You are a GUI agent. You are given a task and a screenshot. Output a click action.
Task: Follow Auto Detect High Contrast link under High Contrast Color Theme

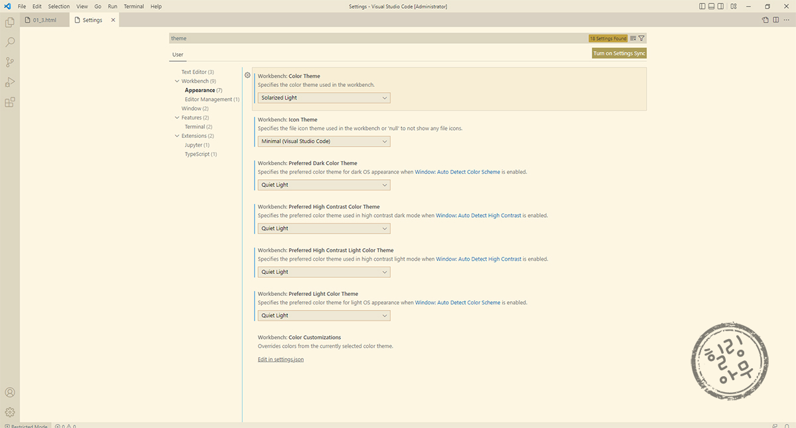pyautogui.click(x=478, y=216)
